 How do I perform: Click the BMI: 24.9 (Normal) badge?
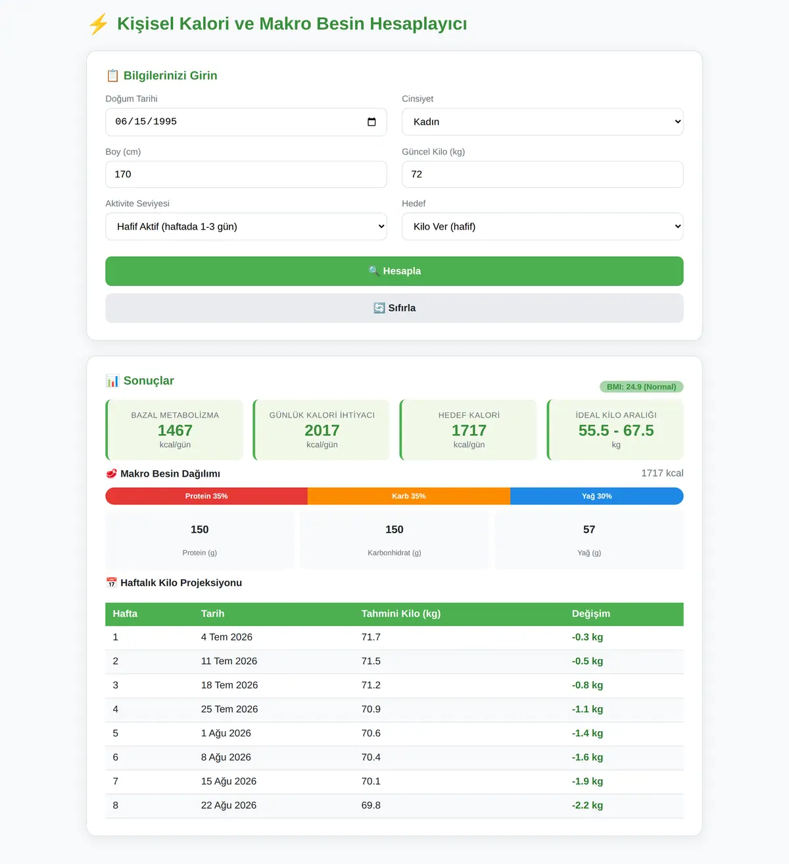642,387
